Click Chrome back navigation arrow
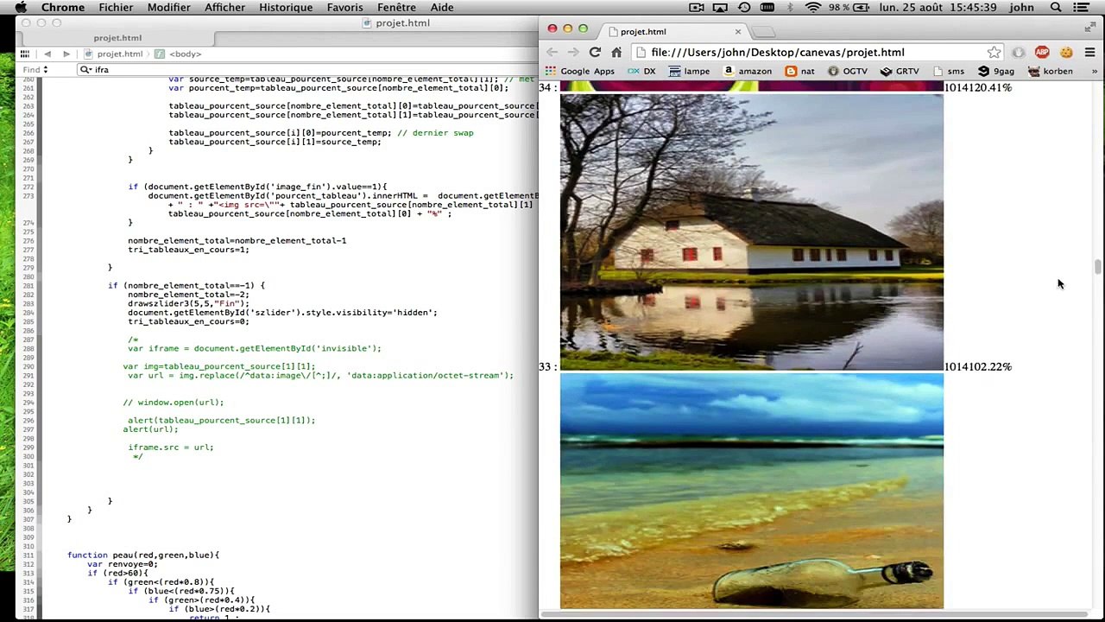 click(x=552, y=52)
